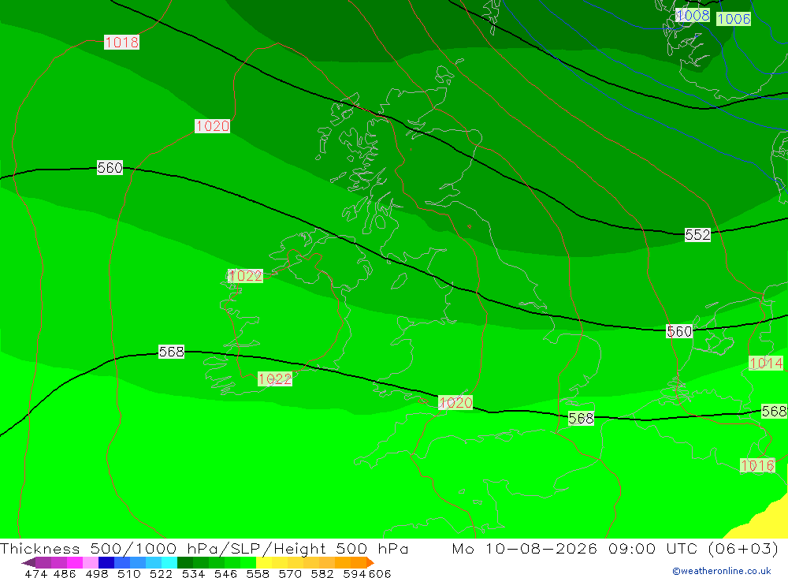Click the legend value '474'
This screenshot has height=578, width=788.
pyautogui.click(x=36, y=574)
